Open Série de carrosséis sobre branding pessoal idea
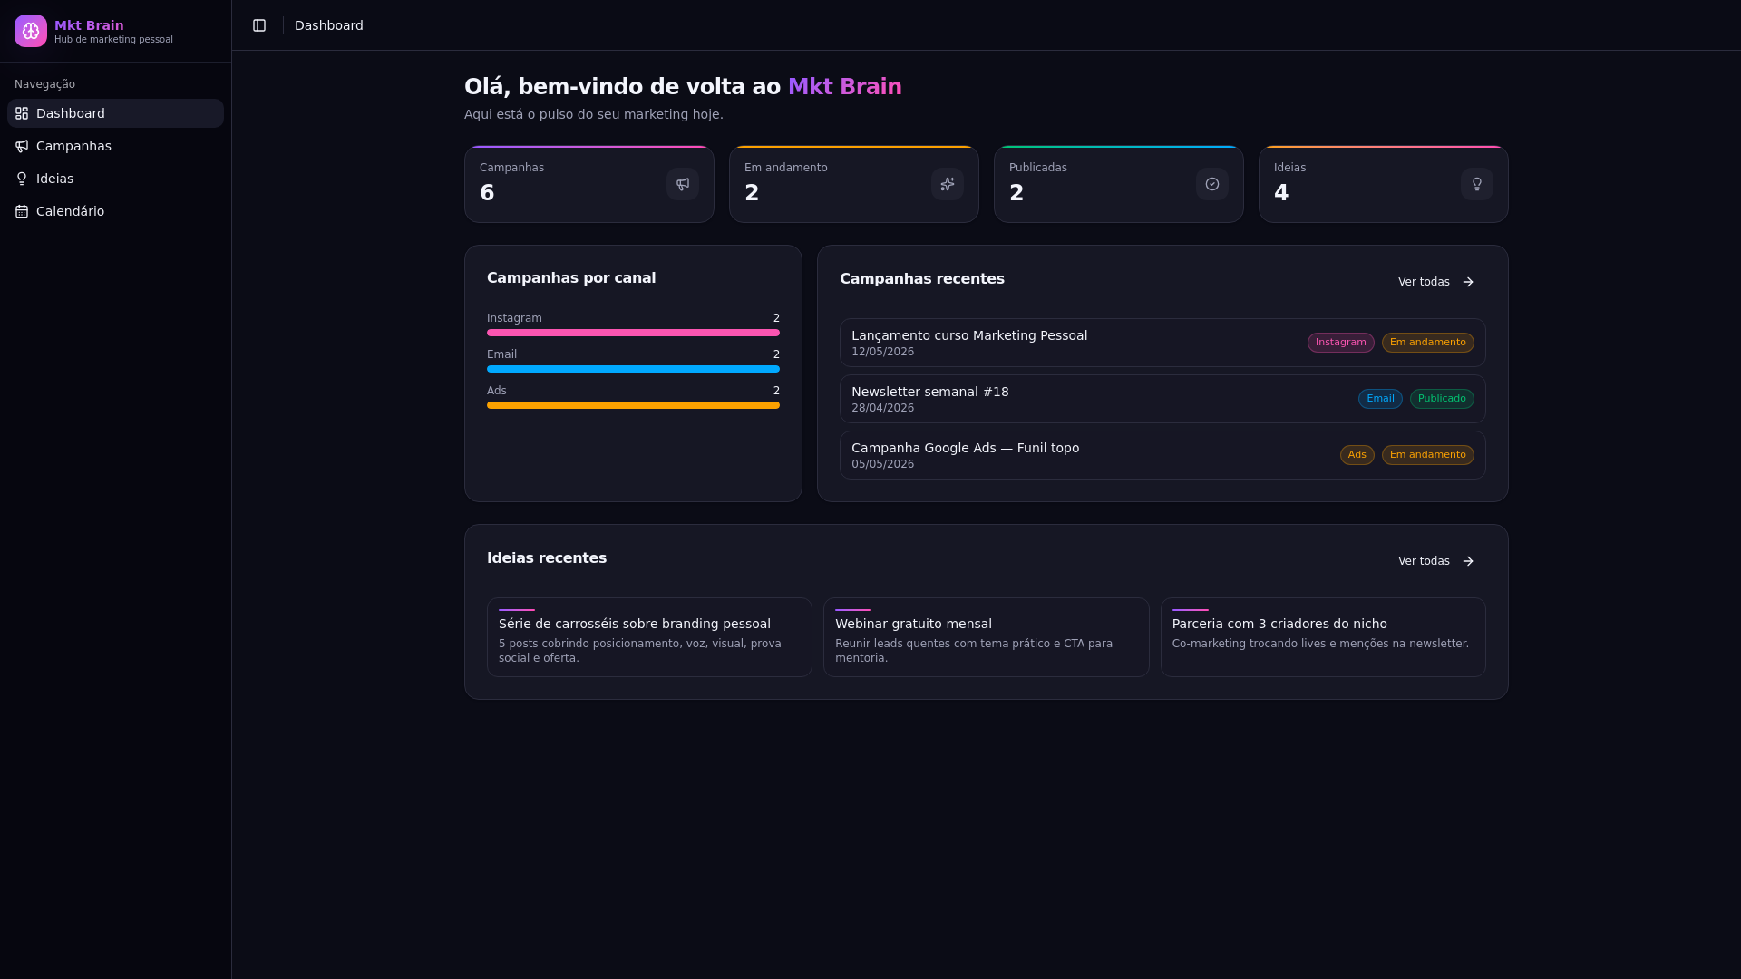Screen dimensions: 1741x979 pyautogui.click(x=649, y=637)
